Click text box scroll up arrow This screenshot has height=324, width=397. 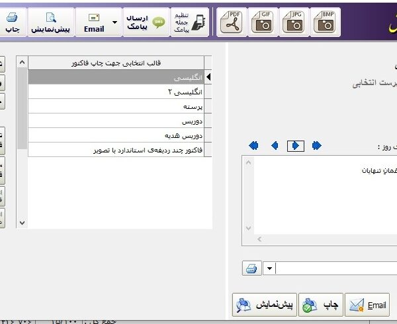coord(248,162)
